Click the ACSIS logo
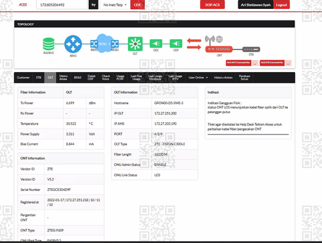Screen dimensions: 322x243 tap(23, 4)
